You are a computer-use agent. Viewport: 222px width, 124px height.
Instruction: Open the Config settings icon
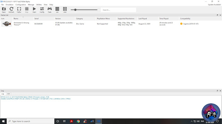[x=42, y=10]
